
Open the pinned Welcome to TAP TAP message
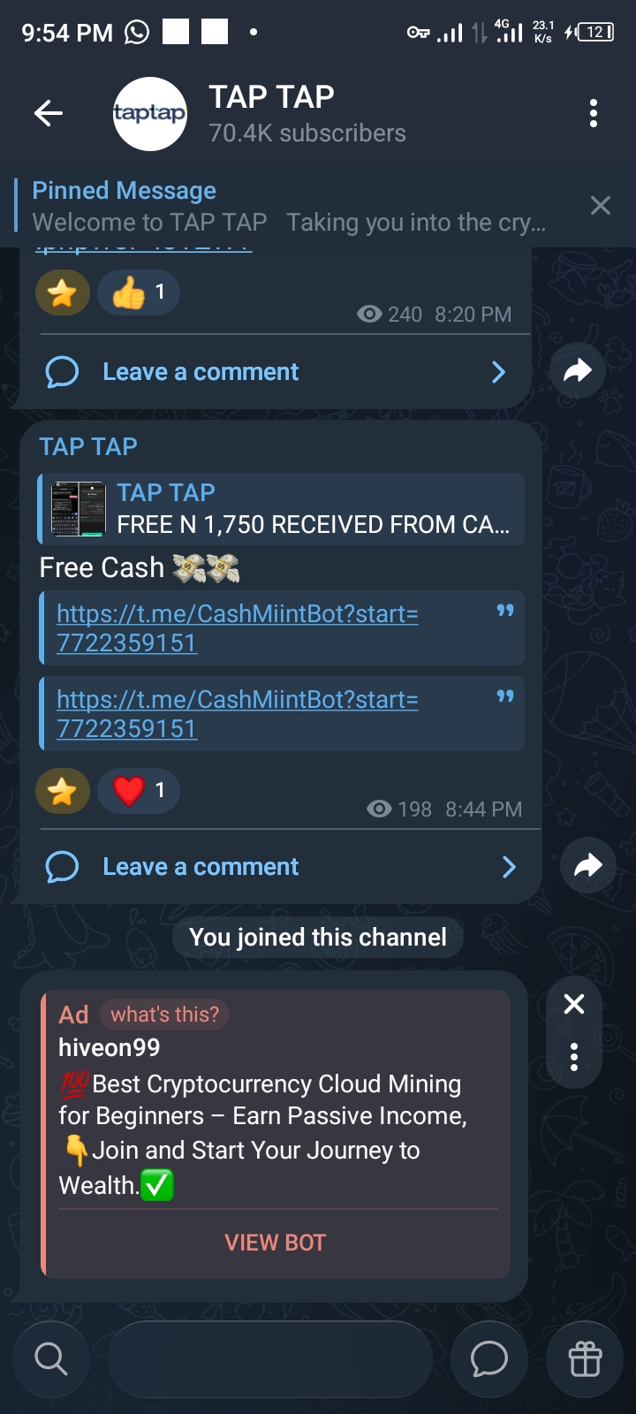point(290,206)
